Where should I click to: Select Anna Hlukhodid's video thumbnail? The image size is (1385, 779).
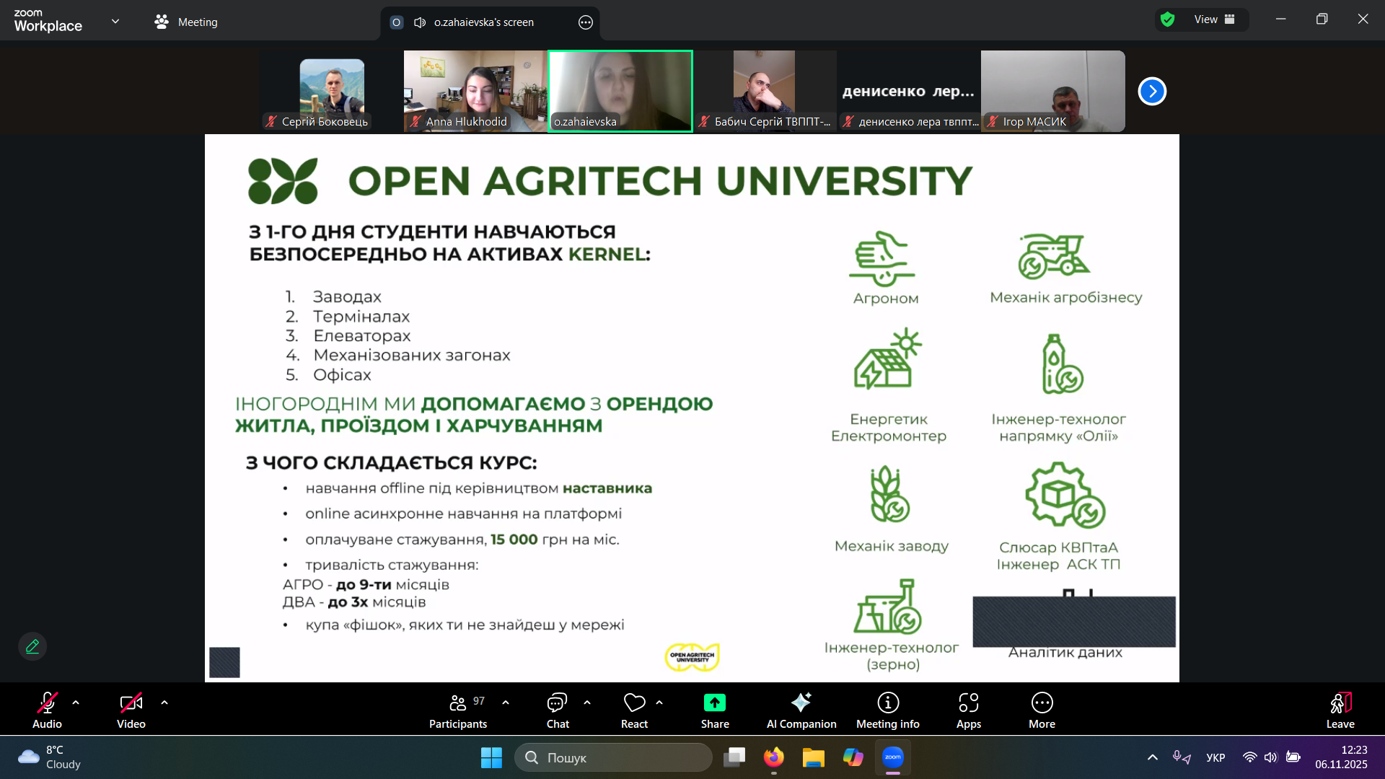tap(475, 90)
